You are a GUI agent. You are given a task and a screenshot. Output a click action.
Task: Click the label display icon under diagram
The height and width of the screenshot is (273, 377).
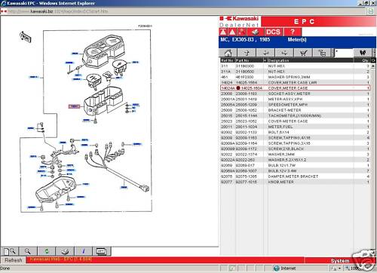click(x=102, y=251)
